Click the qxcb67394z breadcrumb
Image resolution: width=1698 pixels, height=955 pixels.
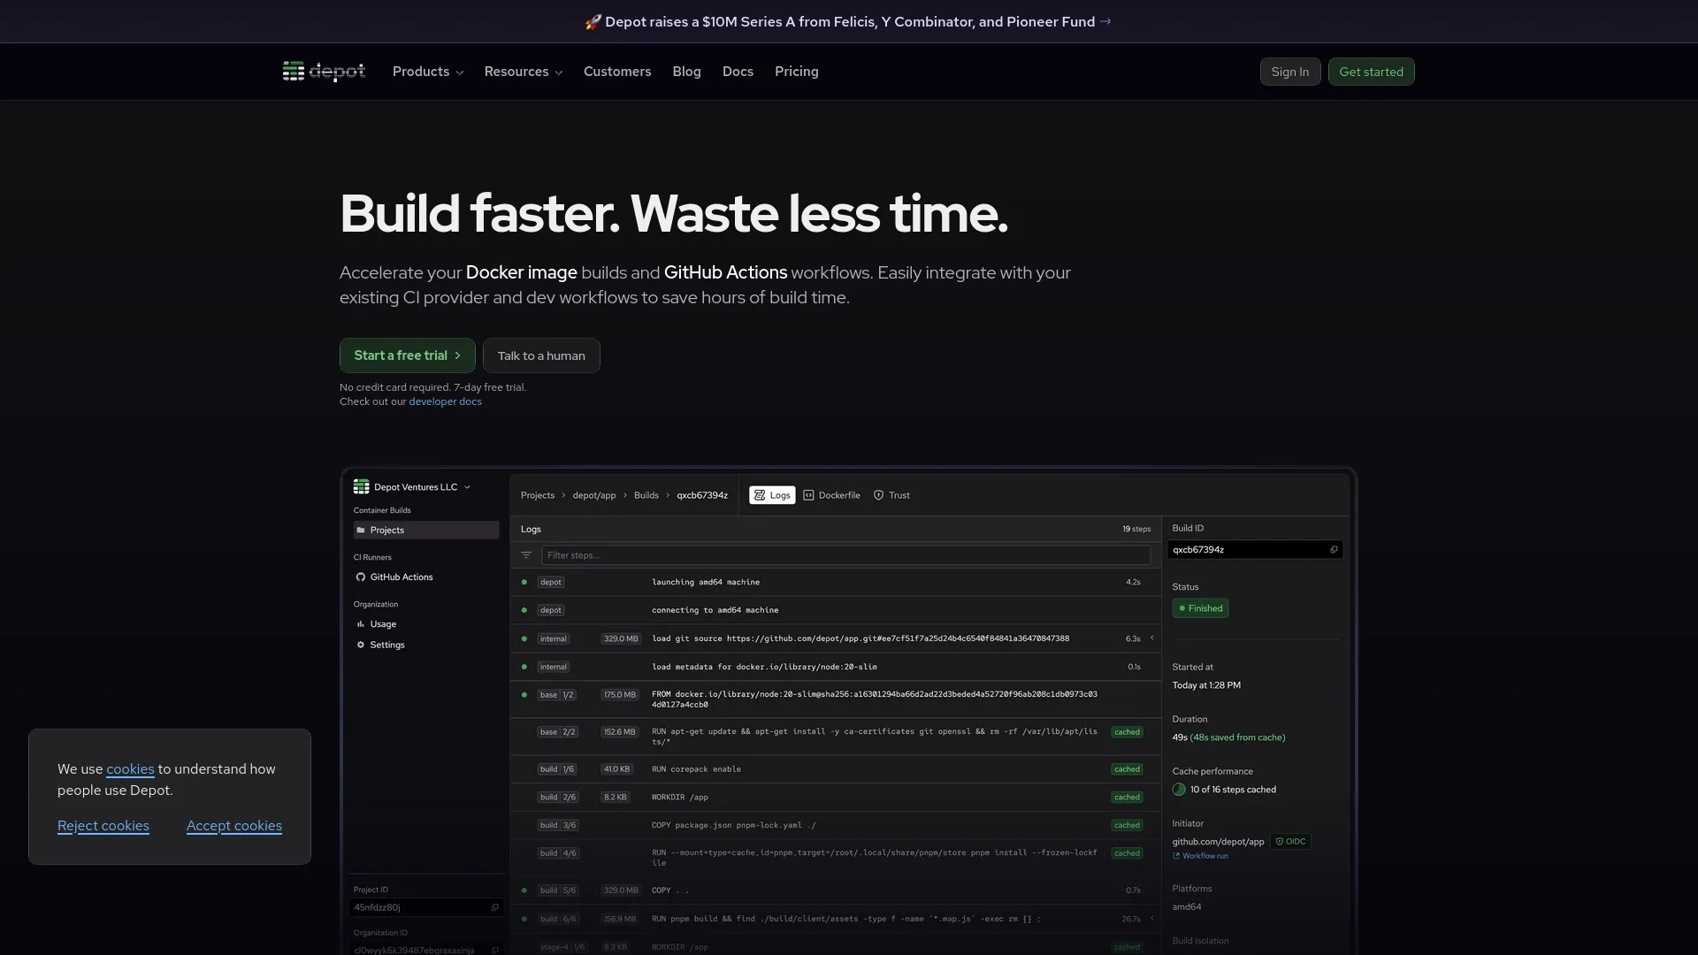pos(702,495)
